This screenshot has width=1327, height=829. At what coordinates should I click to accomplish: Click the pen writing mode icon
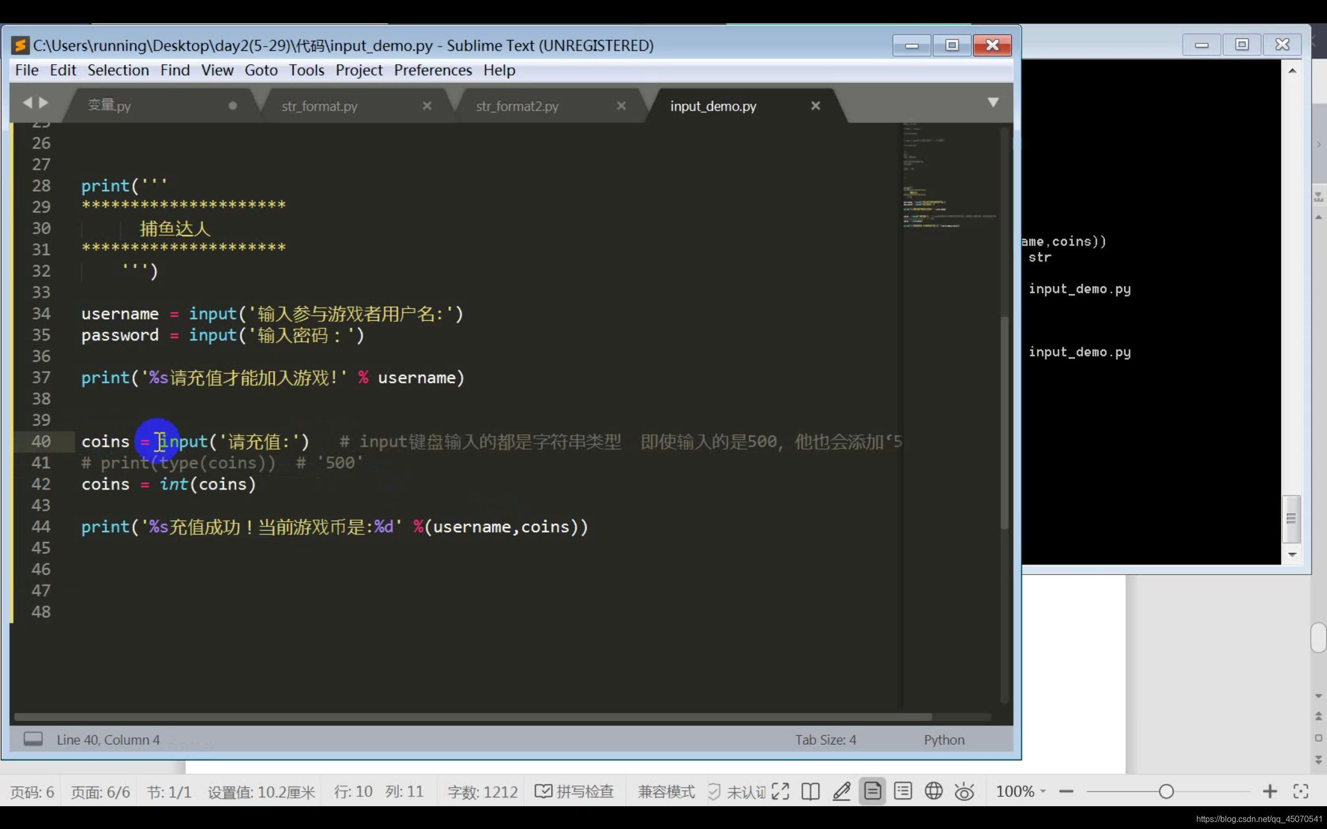click(x=841, y=791)
